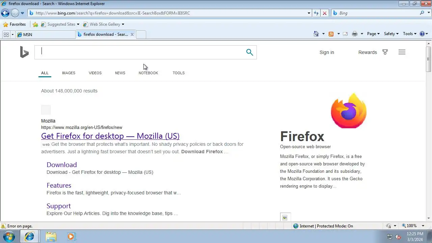Click the Windows Start button
The image size is (432, 243).
[9, 237]
